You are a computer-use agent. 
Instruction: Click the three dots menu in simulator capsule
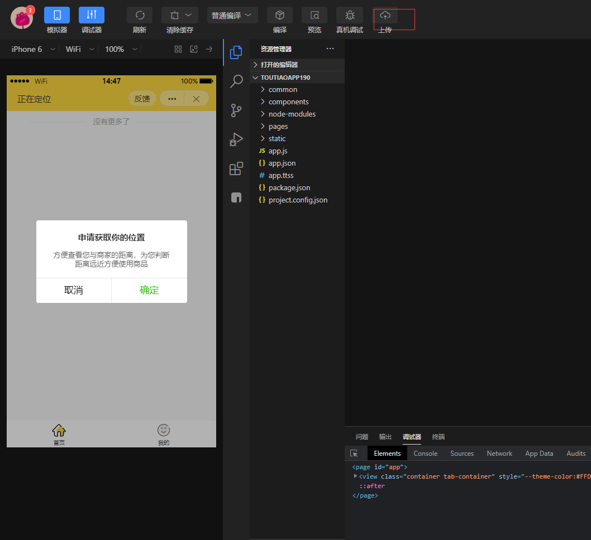point(172,99)
